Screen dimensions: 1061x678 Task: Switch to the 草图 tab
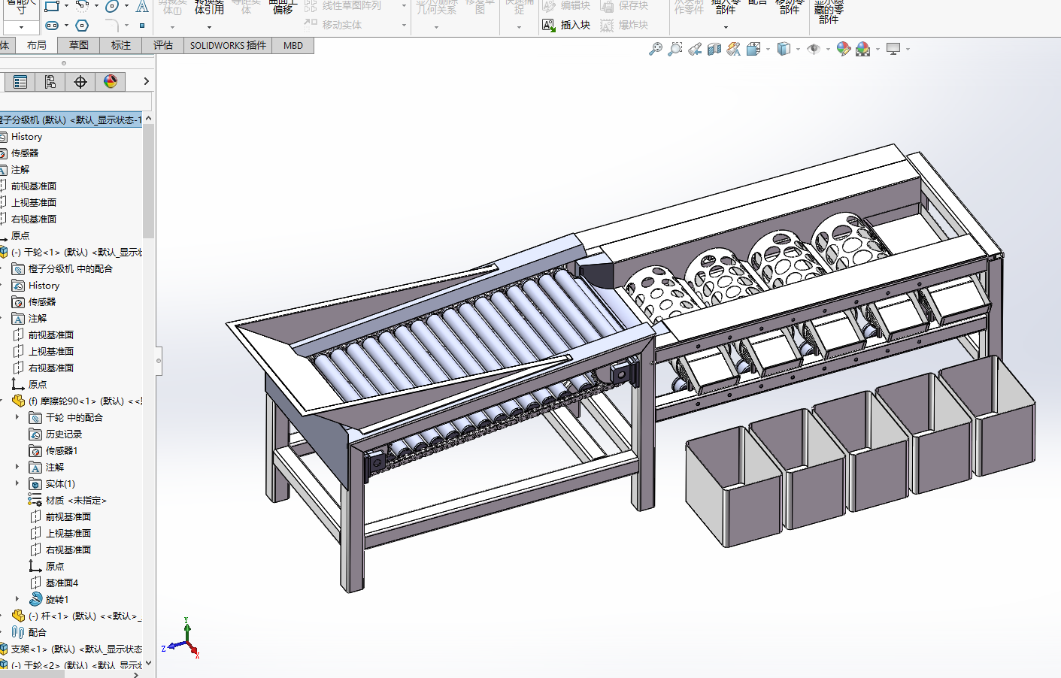[x=79, y=46]
